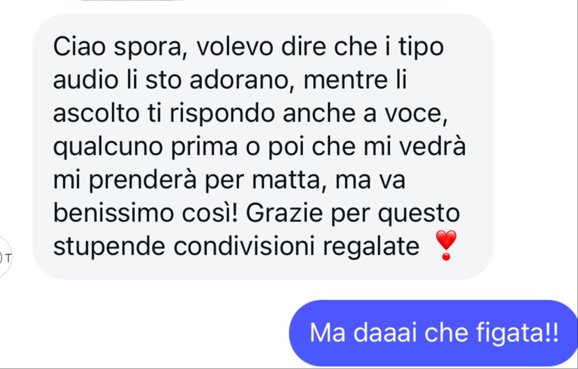This screenshot has height=369, width=578.
Task: Tap the word 'Ma' in the blue bubble
Action: [x=328, y=333]
